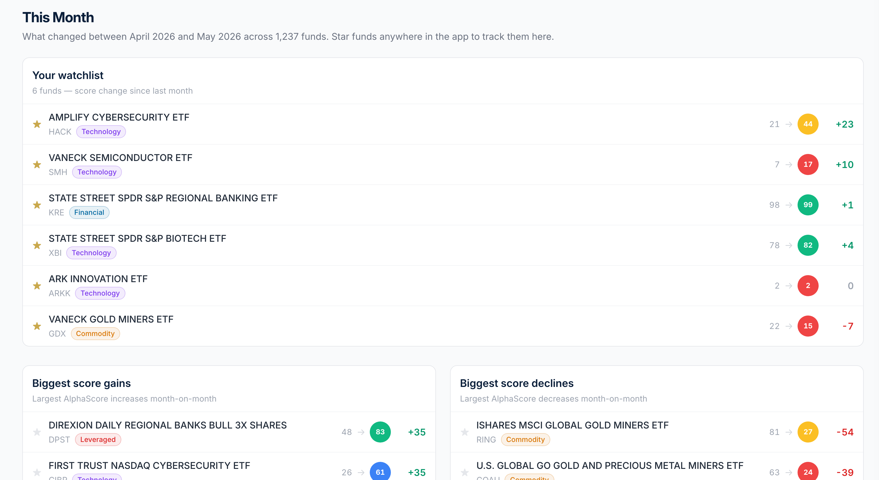This screenshot has width=879, height=480.
Task: Click the Your watchlist heading
Action: click(x=68, y=75)
